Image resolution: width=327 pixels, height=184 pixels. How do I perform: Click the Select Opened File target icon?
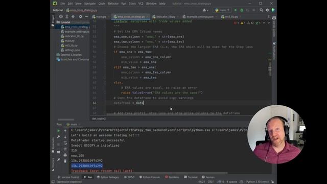coord(61,16)
